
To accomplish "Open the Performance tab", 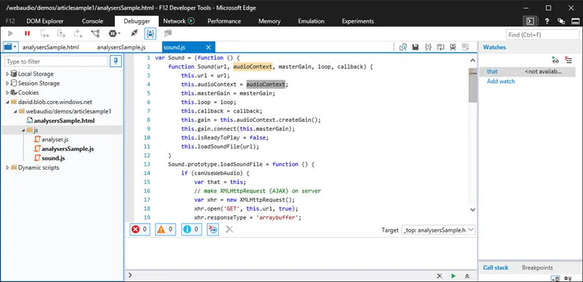I will 224,21.
